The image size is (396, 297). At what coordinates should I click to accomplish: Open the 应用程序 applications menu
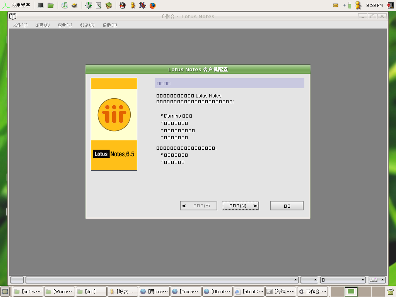pos(15,5)
